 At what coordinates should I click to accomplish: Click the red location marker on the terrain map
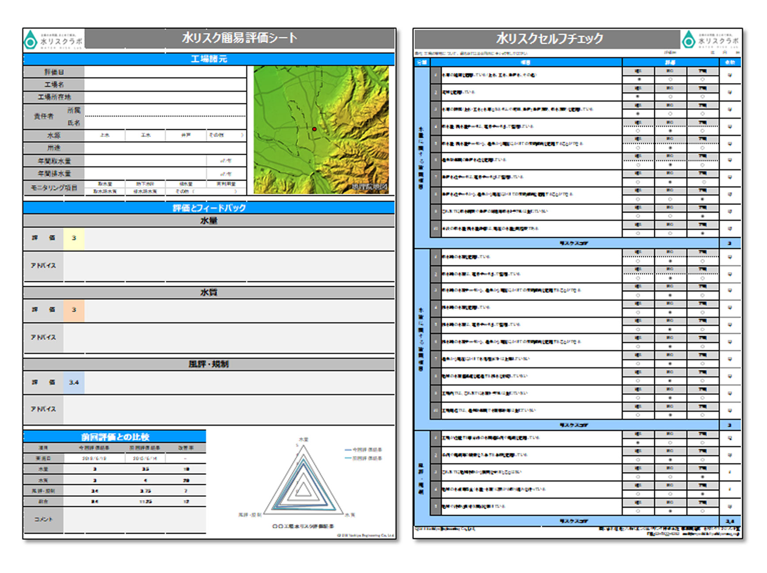[x=314, y=129]
